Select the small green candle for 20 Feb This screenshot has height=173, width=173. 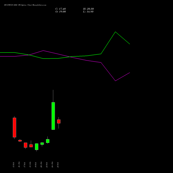[x=42, y=144]
